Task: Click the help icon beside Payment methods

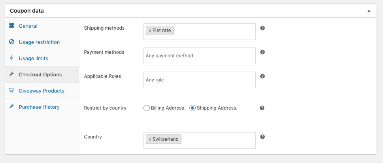Action: (262, 52)
